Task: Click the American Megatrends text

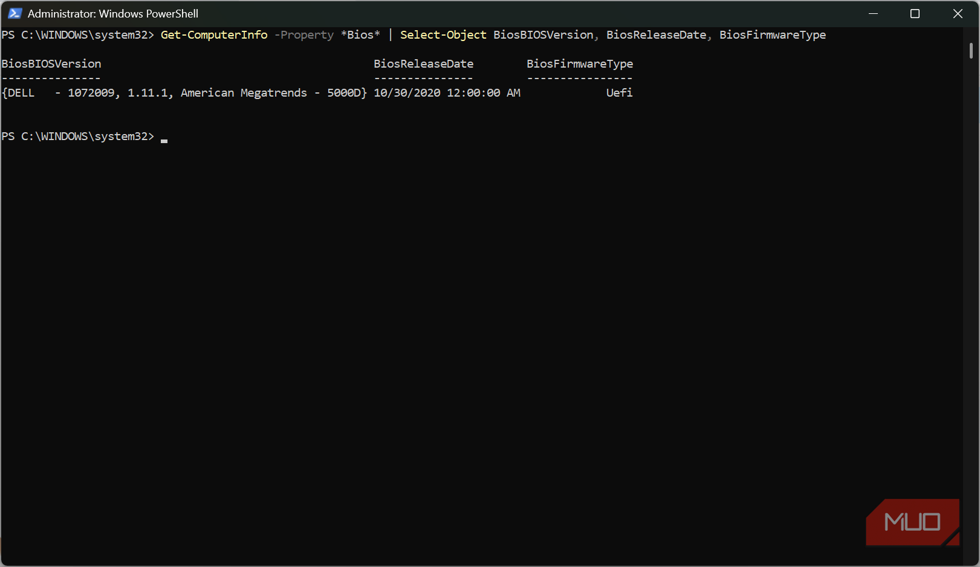Action: (x=244, y=93)
